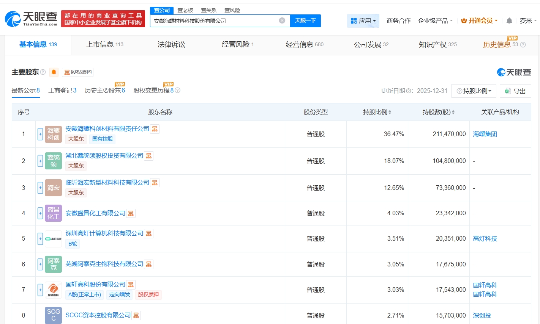Select 查关系 search mode
Viewport: 540px width, 324px height.
(x=209, y=10)
